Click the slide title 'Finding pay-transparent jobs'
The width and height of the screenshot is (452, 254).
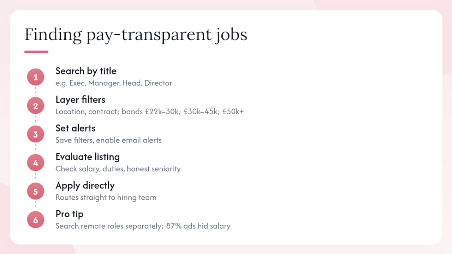click(136, 35)
